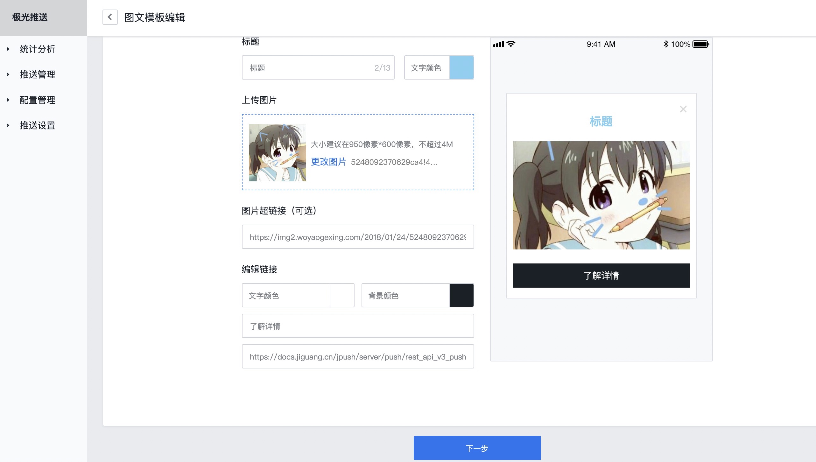
Task: Click the battery icon in preview status bar
Action: pyautogui.click(x=701, y=44)
